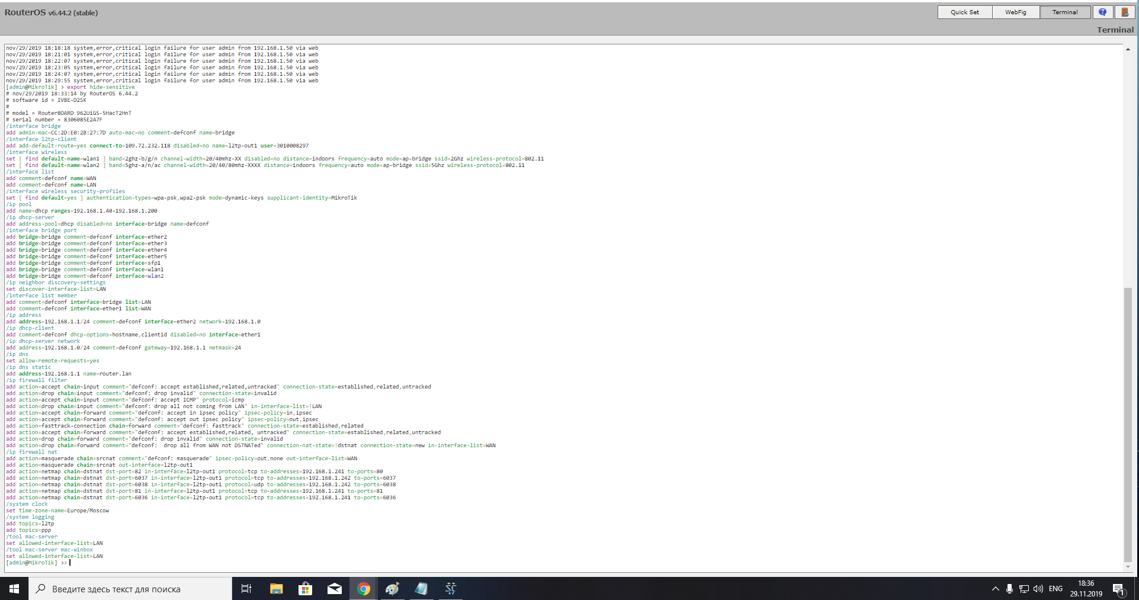Viewport: 1139px width, 600px height.
Task: Click the netmap dst-port=6038 udp rule line
Action: (x=201, y=485)
